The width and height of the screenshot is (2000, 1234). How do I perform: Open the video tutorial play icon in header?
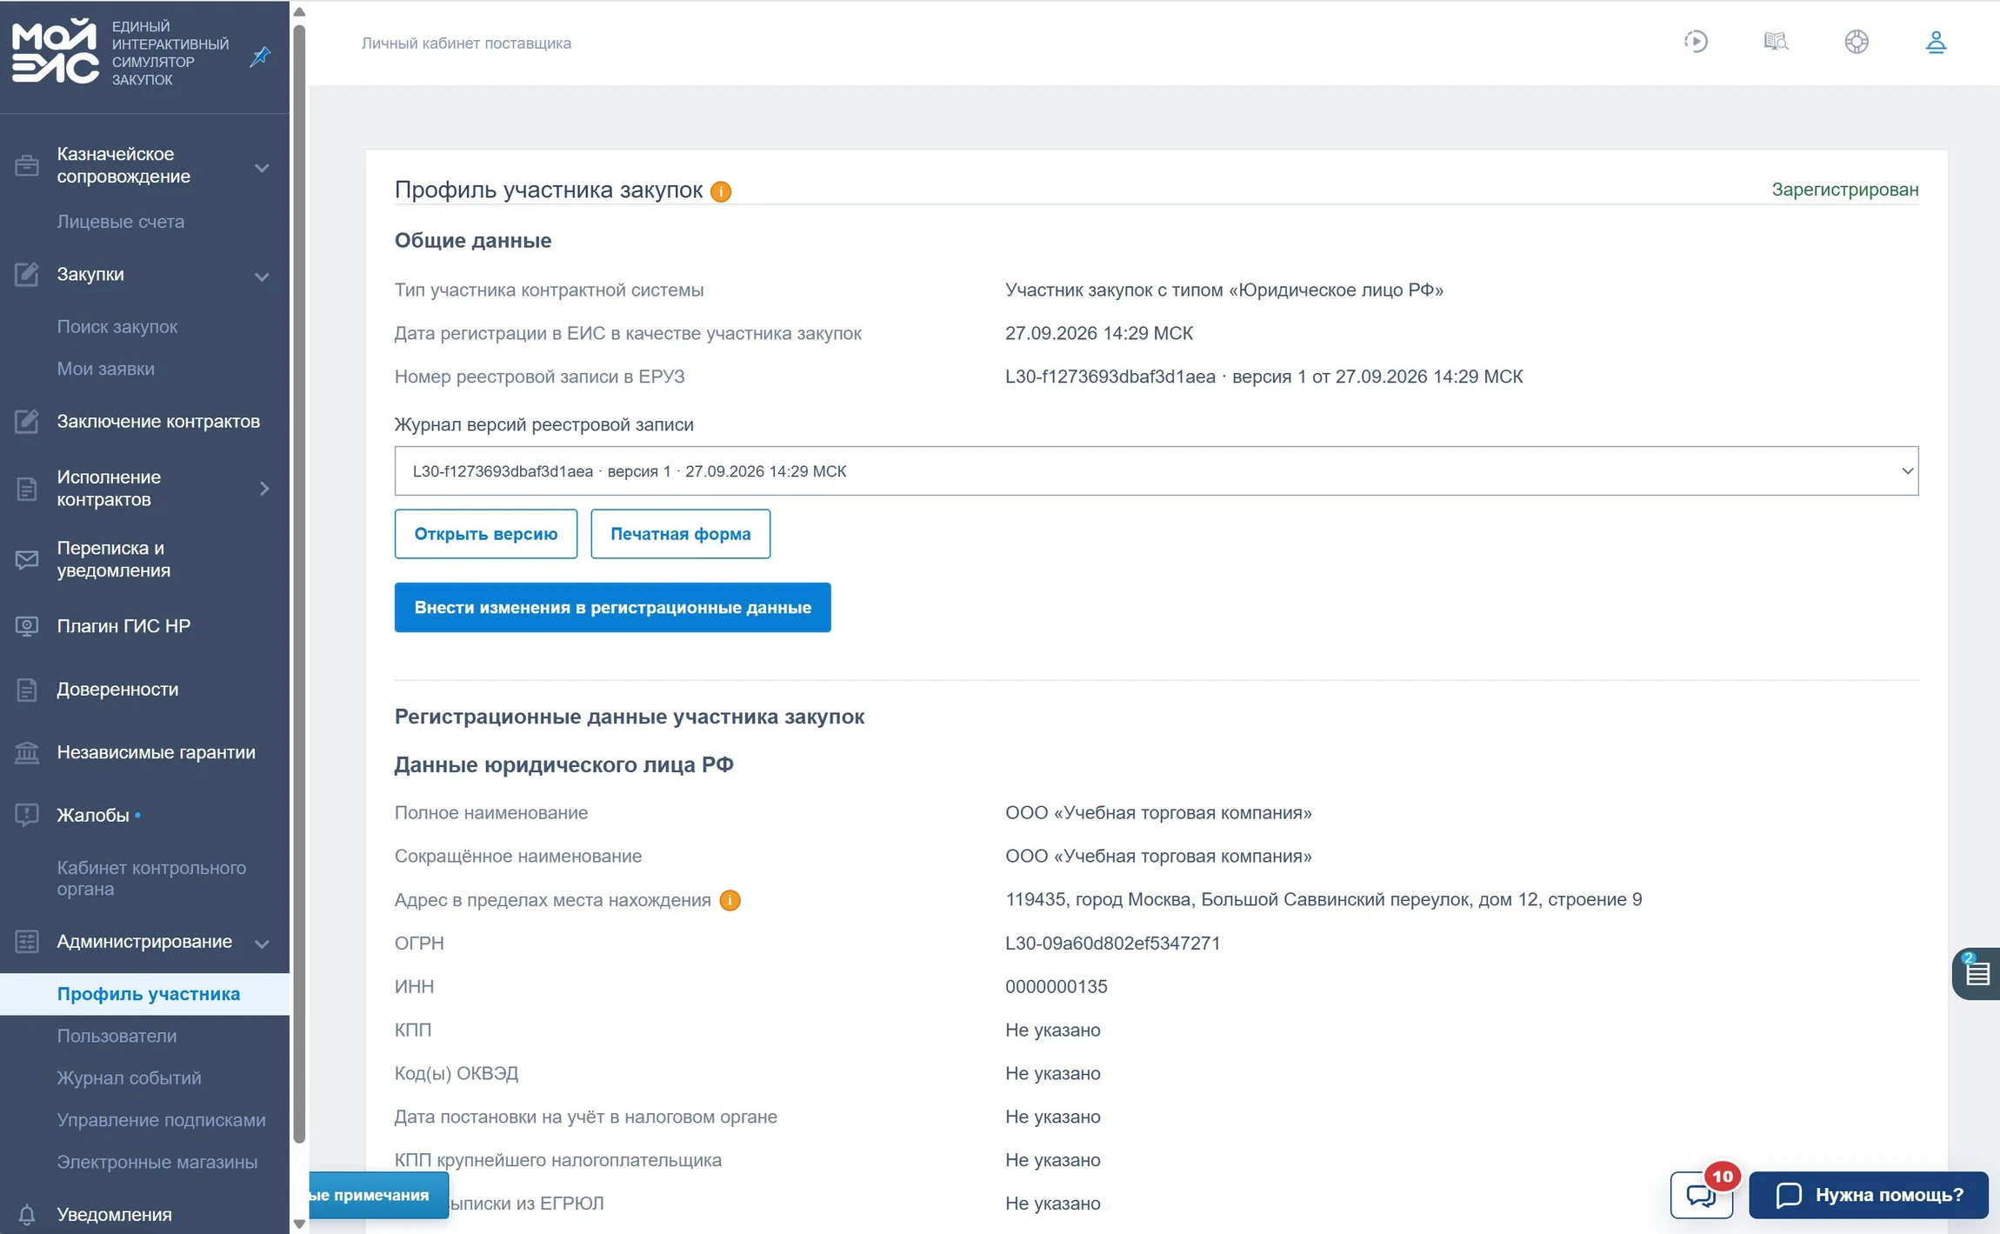[x=1696, y=42]
